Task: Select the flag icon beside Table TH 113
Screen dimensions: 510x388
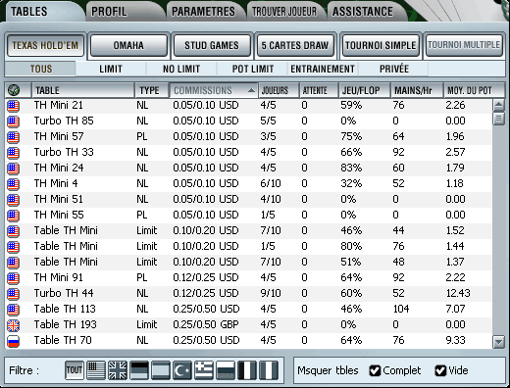Action: click(x=13, y=310)
